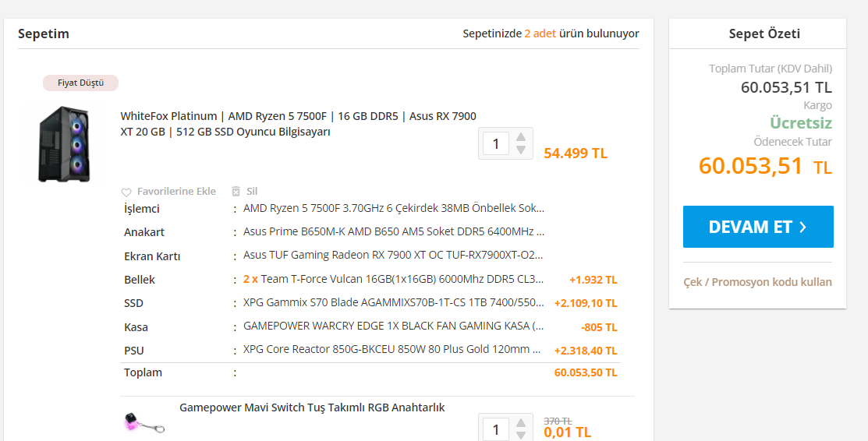This screenshot has height=441, width=868.
Task: Select the Favorilerine Ekle text link
Action: coord(176,192)
